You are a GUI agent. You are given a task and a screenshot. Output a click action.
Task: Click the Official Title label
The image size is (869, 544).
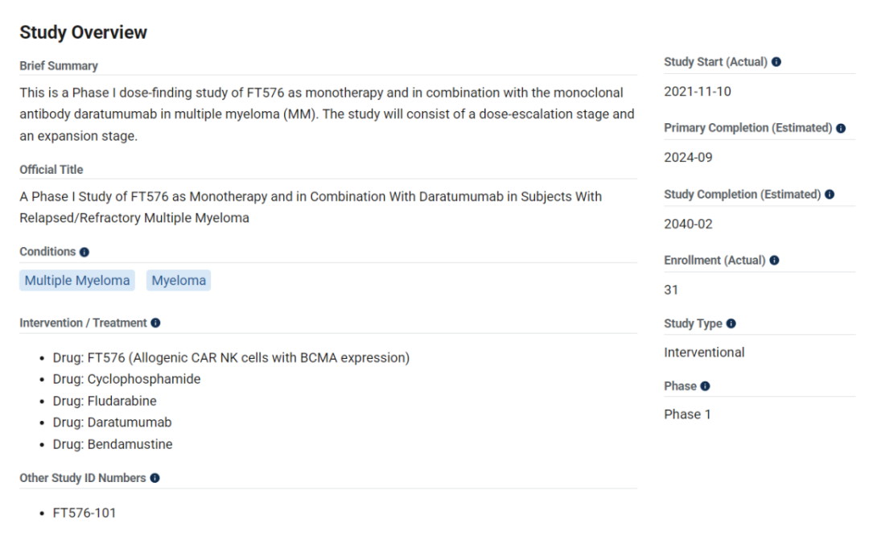coord(51,171)
